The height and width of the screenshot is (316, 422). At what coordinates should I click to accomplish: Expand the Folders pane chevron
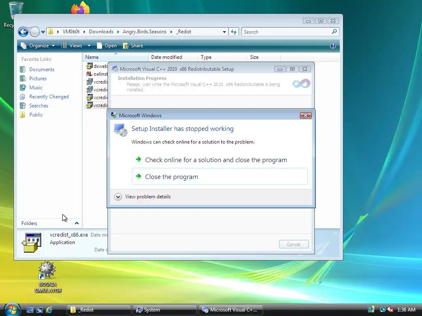(x=77, y=223)
